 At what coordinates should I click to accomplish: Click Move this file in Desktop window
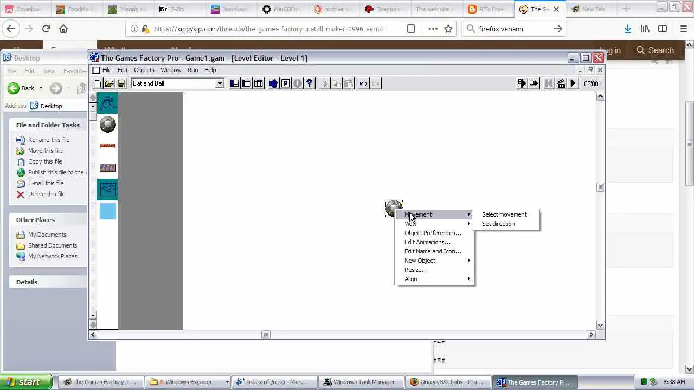45,151
